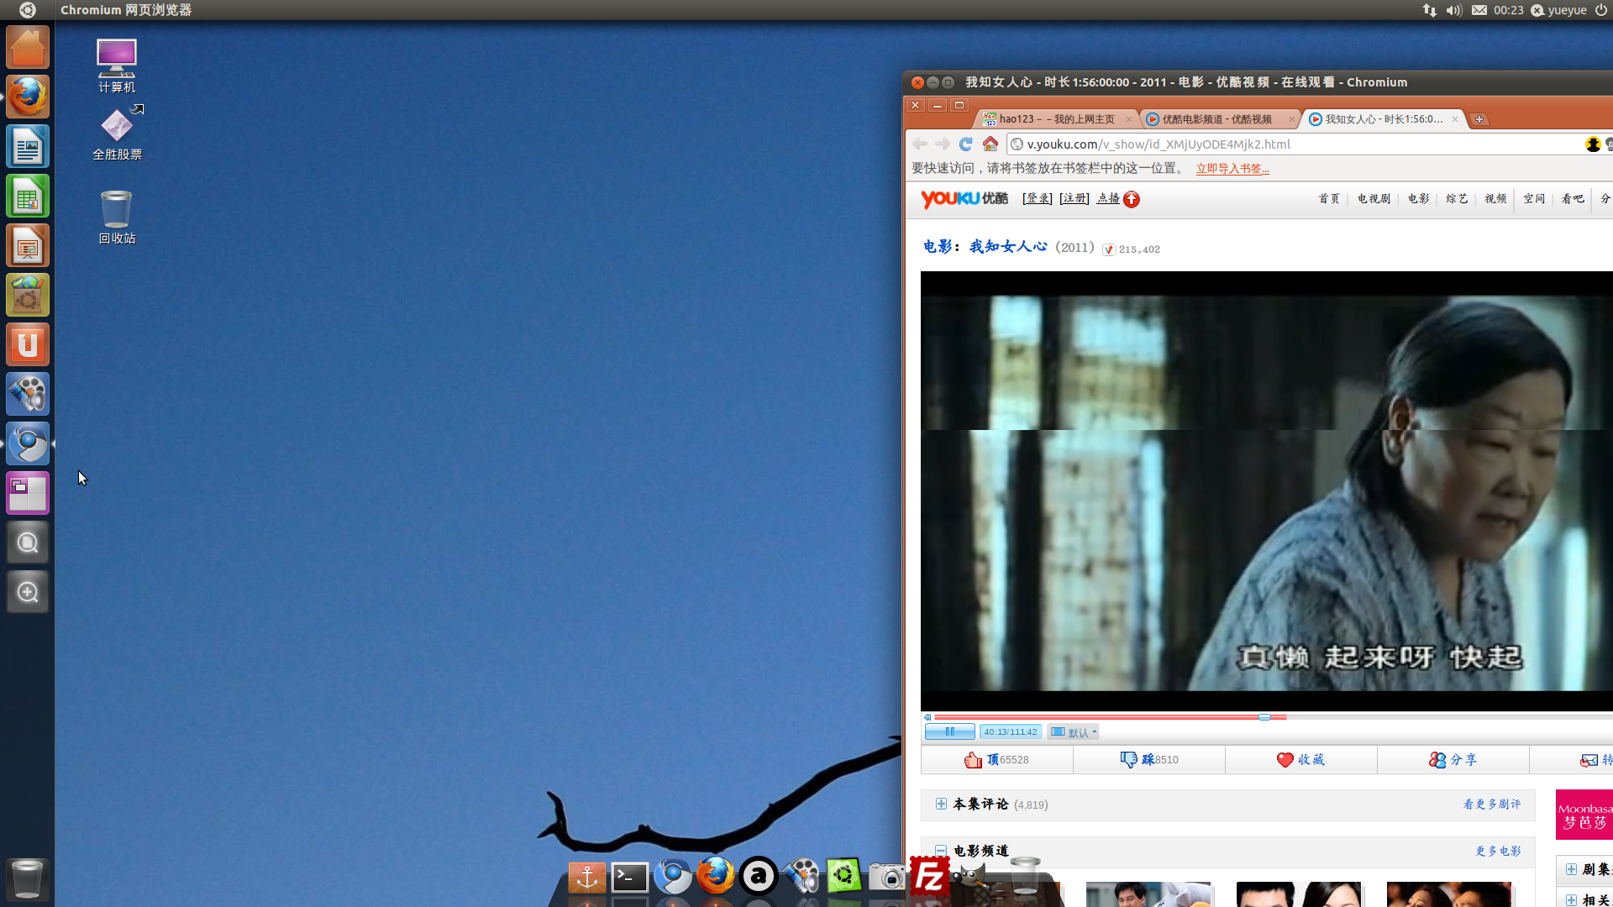Expand the 本集评论 section
1613x907 pixels.
[941, 804]
